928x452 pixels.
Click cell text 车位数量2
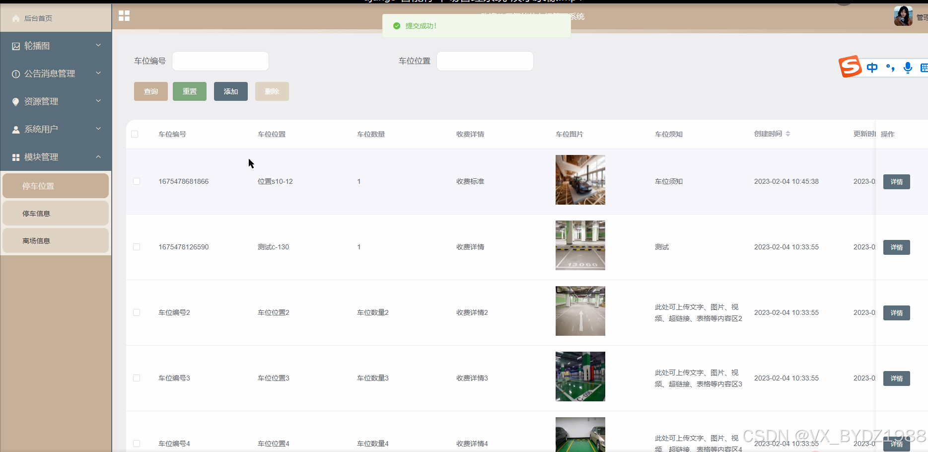click(x=373, y=312)
